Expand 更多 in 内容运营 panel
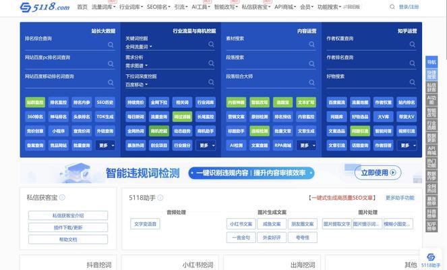Image resolution: width=447 pixels, height=270 pixels. coord(306,145)
